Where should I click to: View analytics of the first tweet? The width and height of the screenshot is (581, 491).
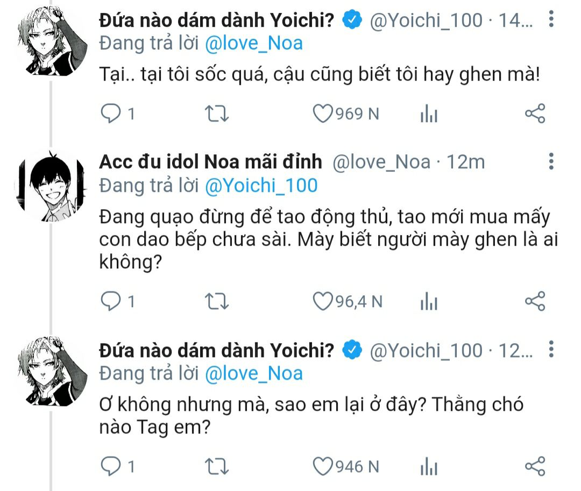429,113
